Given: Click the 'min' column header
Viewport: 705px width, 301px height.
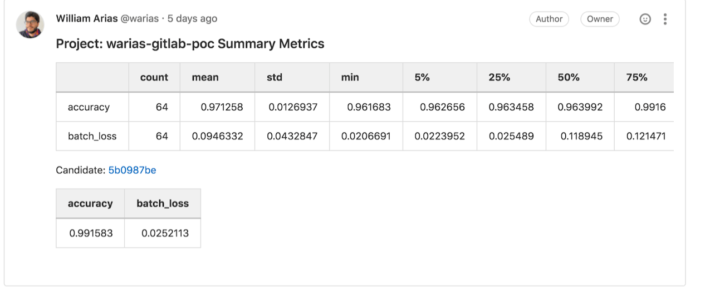Looking at the screenshot, I should [350, 78].
